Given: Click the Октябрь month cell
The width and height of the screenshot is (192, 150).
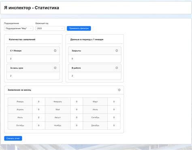Looking at the screenshot, I should point(20,125).
